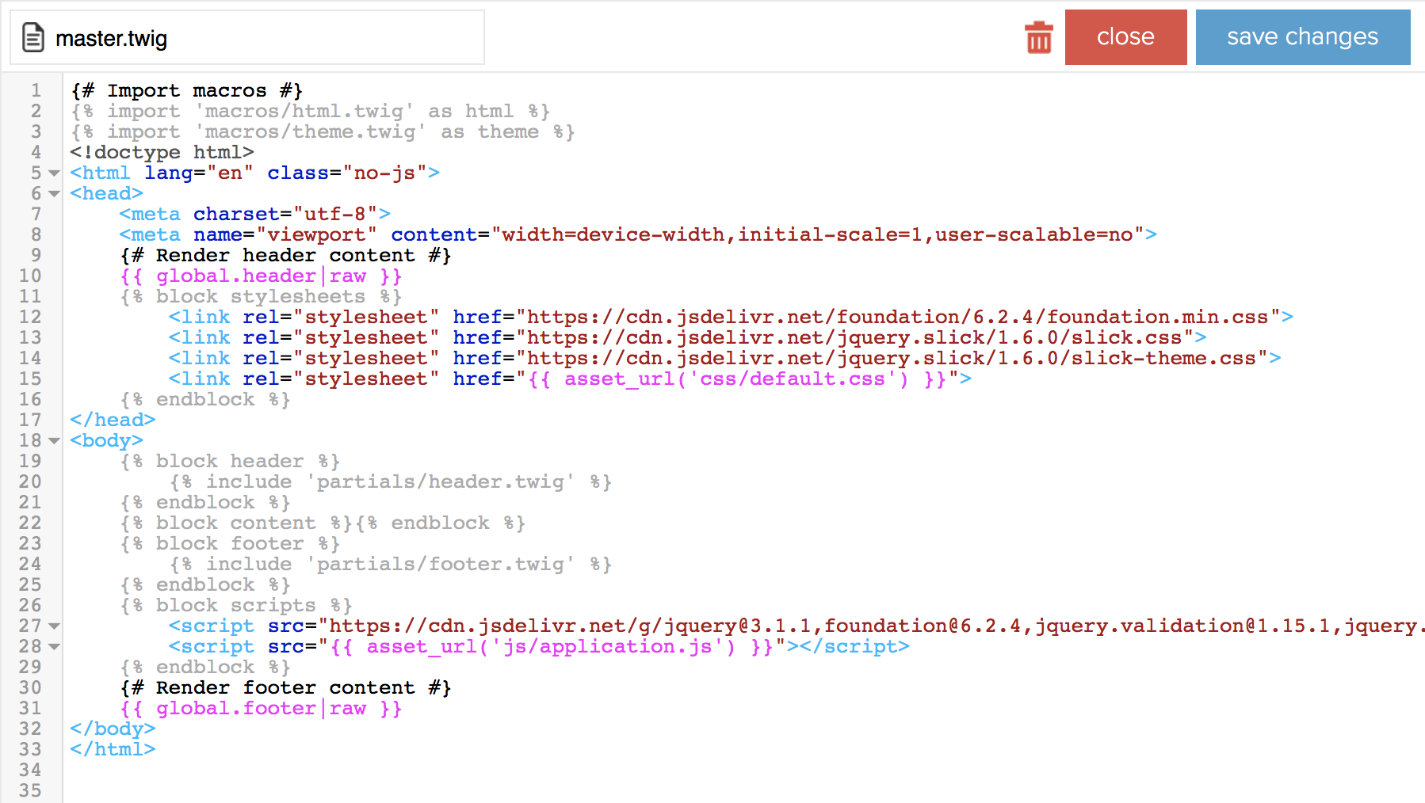Click the '{{ global.header|raw }}' expression
This screenshot has width=1425, height=803.
click(x=261, y=276)
